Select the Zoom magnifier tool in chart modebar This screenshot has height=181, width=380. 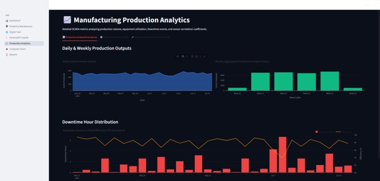tap(183, 57)
